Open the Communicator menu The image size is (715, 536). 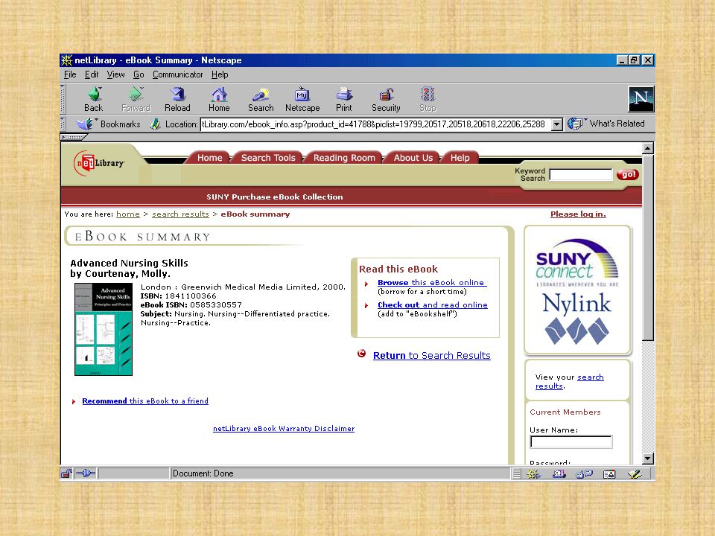(x=177, y=74)
